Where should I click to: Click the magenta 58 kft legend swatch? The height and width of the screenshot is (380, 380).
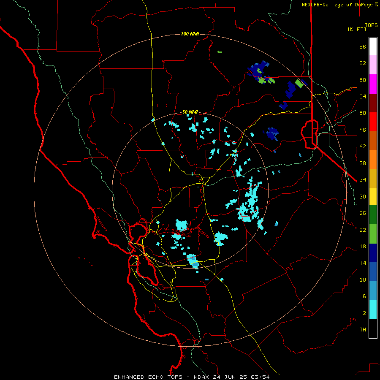[373, 84]
